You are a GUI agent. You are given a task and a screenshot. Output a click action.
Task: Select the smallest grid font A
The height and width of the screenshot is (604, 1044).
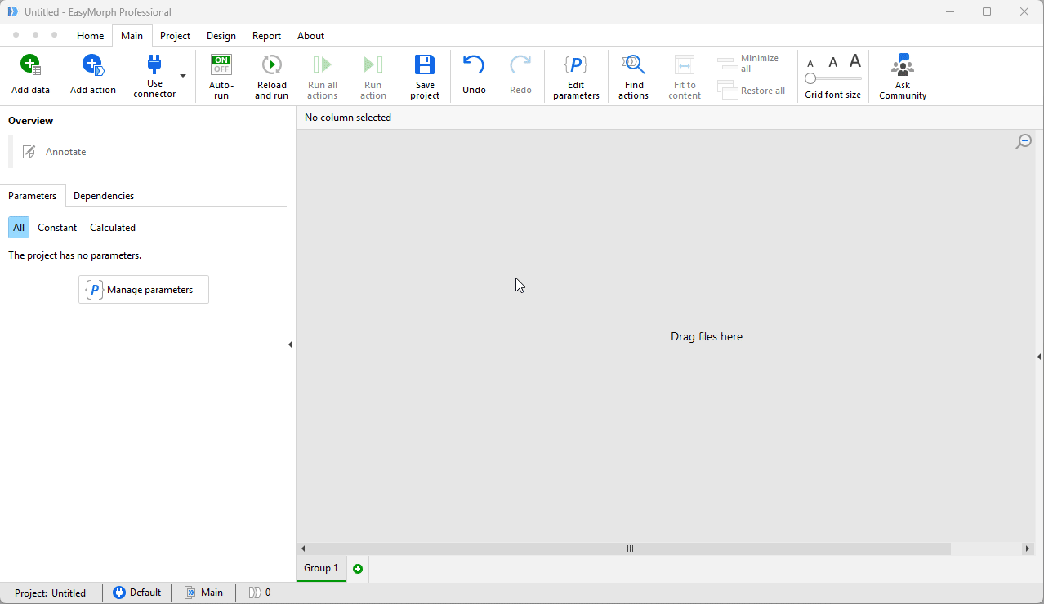pos(810,64)
